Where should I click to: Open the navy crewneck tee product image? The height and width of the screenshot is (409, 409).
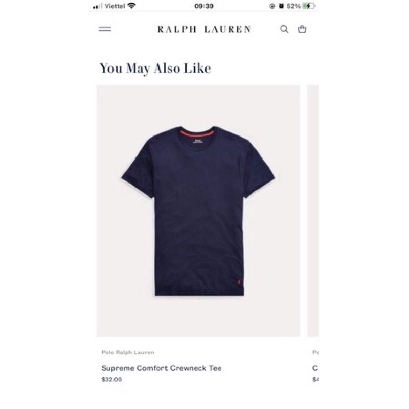pyautogui.click(x=198, y=211)
